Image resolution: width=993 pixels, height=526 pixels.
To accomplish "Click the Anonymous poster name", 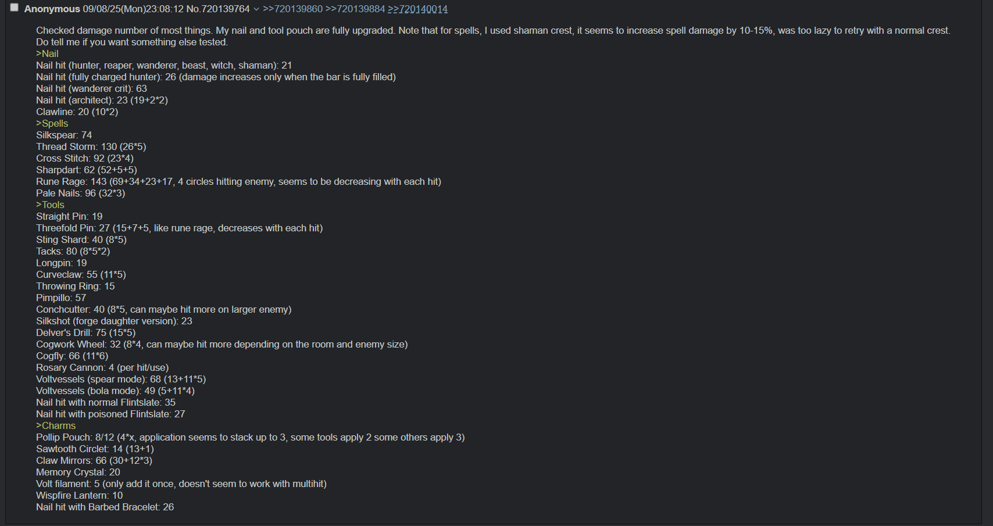I will coord(52,9).
